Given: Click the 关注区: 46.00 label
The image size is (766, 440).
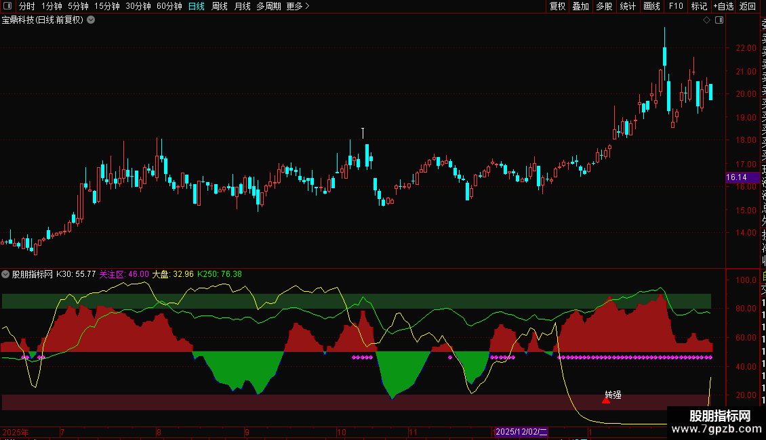Looking at the screenshot, I should coord(124,274).
